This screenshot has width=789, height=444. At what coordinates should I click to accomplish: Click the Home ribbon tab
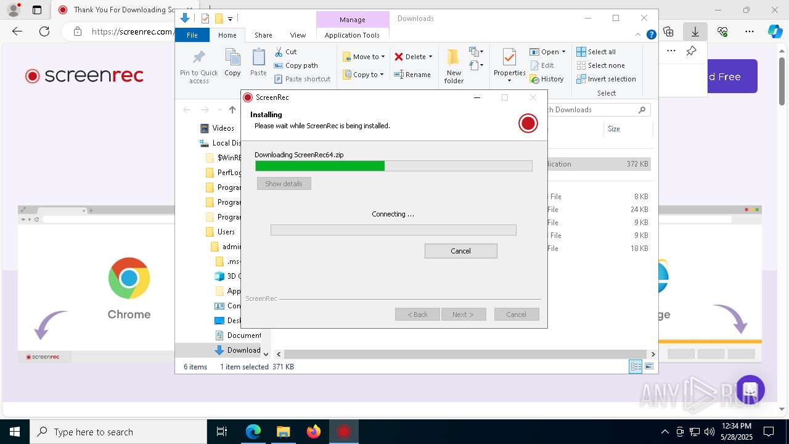coord(227,35)
